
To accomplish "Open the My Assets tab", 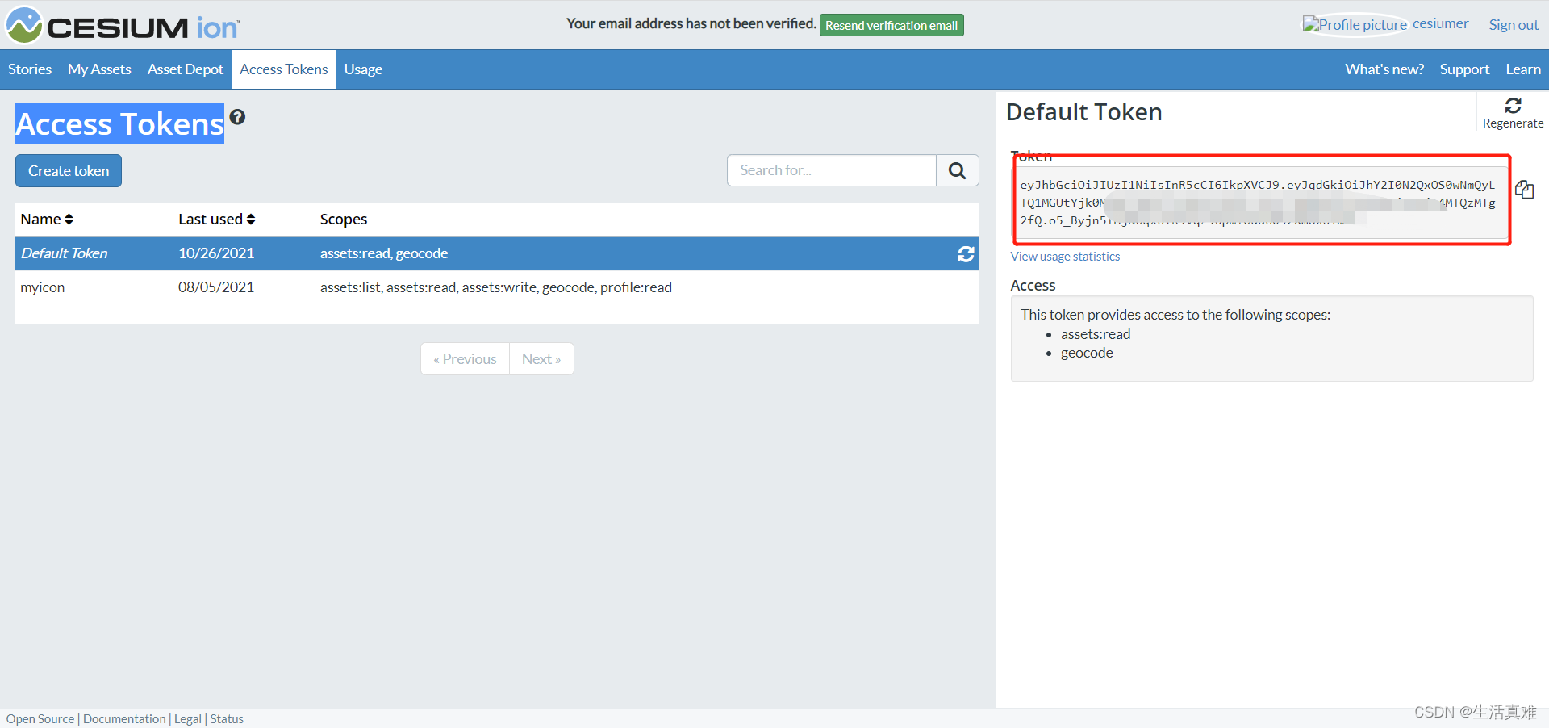I will [99, 69].
